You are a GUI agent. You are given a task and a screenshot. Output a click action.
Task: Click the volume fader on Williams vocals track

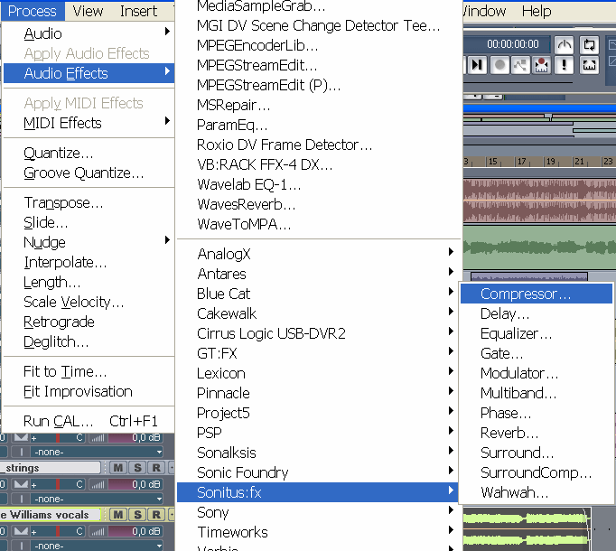(x=135, y=531)
